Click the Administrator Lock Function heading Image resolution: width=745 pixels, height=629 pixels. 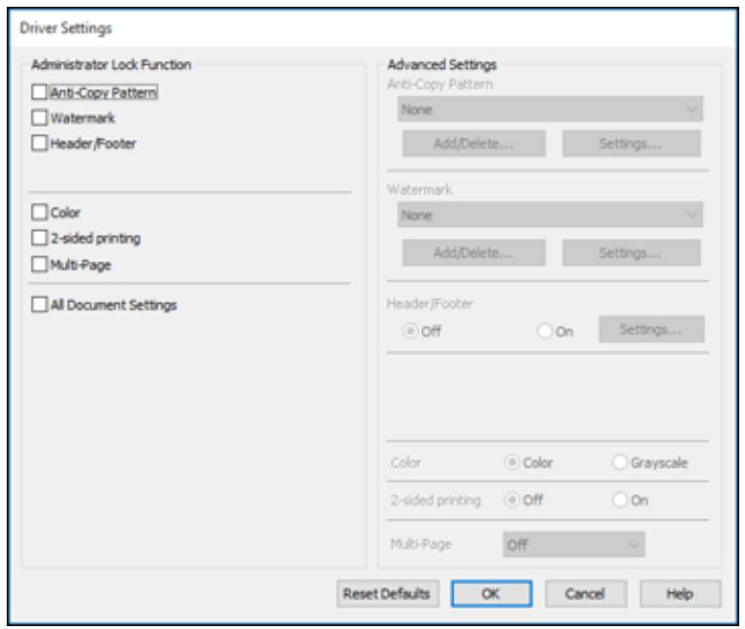pos(112,65)
